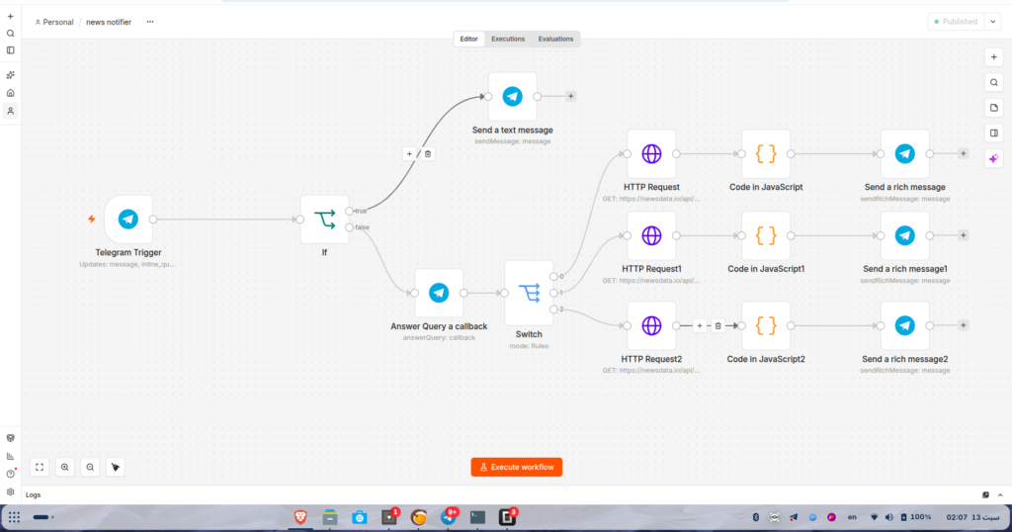Toggle the focus panel icon on the right
The image size is (1012, 532).
point(994,133)
